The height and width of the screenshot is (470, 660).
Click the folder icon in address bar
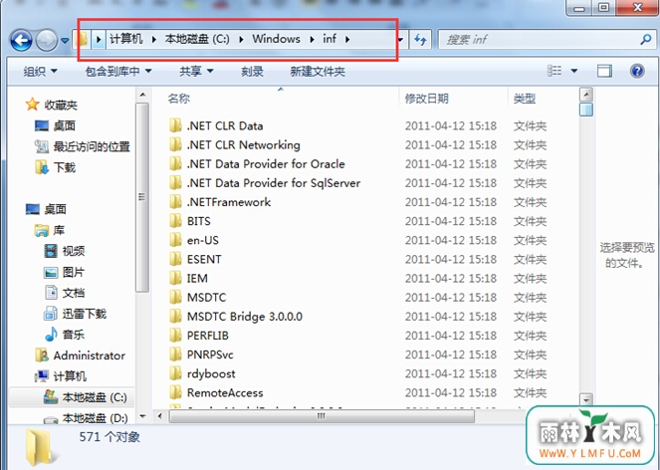[83, 40]
